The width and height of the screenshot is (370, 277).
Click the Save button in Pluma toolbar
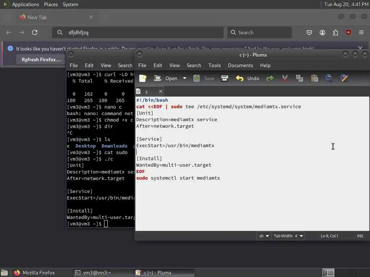click(204, 78)
